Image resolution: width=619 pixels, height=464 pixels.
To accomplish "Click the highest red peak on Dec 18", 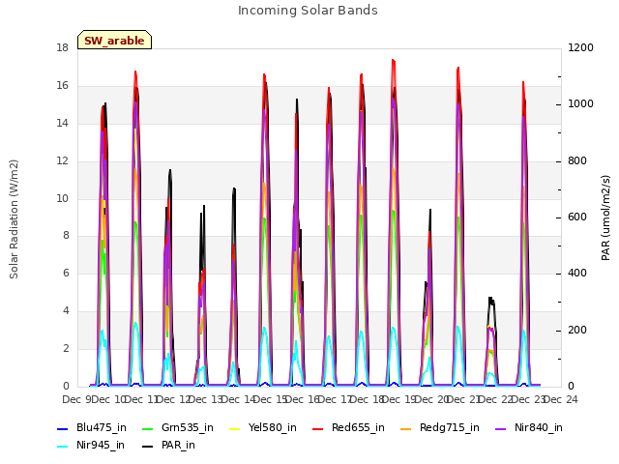I will pos(394,60).
